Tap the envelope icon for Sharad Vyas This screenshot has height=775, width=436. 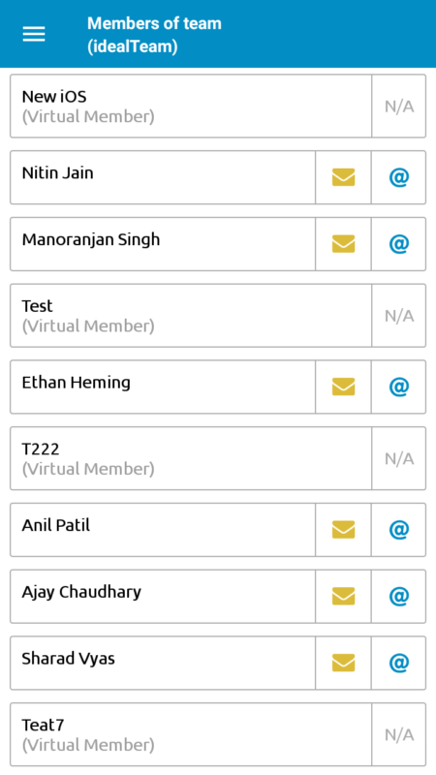(343, 663)
